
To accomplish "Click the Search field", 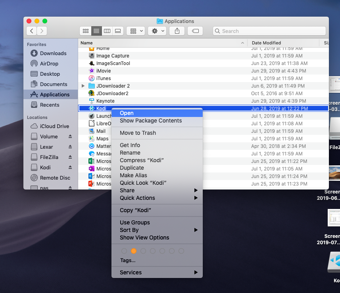I will click(x=269, y=31).
